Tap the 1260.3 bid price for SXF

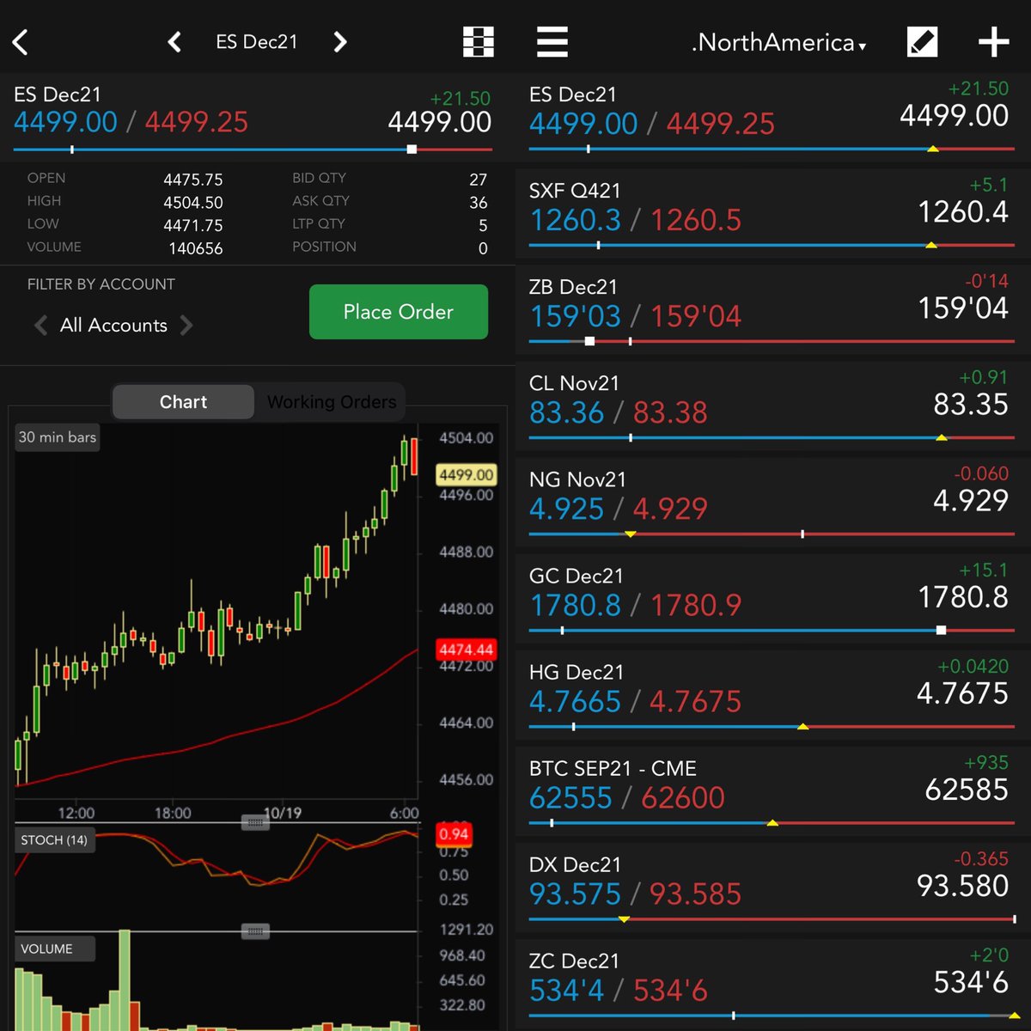coord(575,220)
